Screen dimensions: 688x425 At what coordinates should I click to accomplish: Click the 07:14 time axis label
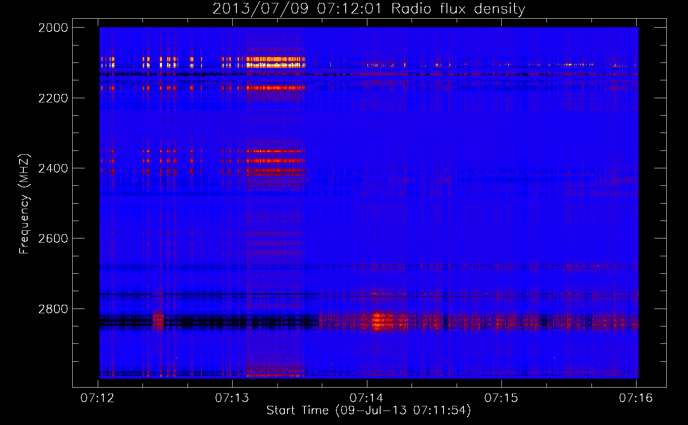[367, 398]
